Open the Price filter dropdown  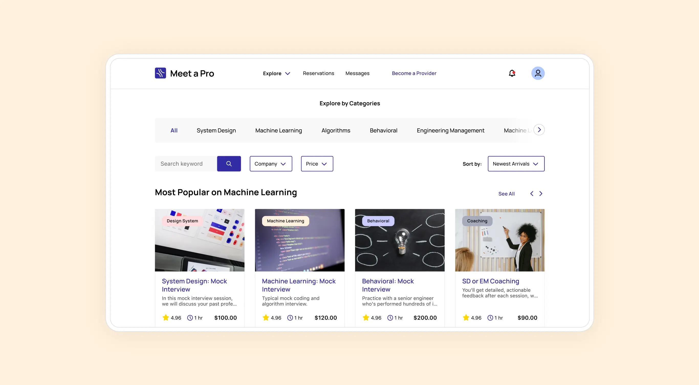[317, 164]
